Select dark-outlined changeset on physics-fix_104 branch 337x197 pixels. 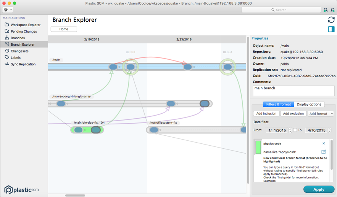(x=96, y=130)
